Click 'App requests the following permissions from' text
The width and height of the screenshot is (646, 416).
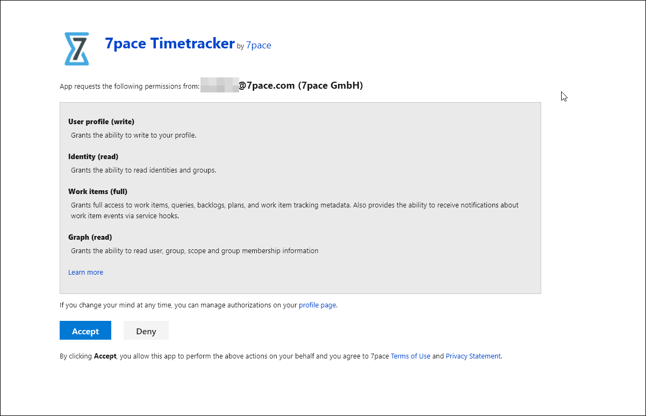click(x=130, y=87)
